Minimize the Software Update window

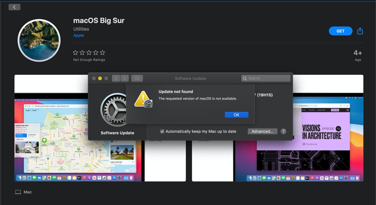tap(100, 78)
